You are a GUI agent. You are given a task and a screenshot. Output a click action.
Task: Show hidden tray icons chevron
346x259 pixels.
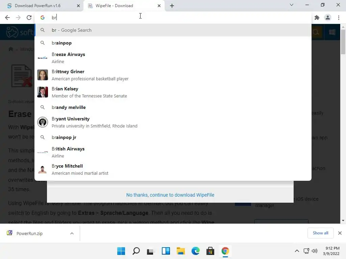297,251
